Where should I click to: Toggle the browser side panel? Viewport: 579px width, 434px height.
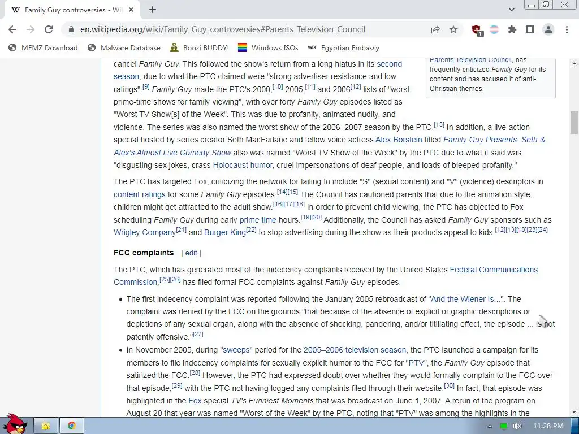pos(530,29)
